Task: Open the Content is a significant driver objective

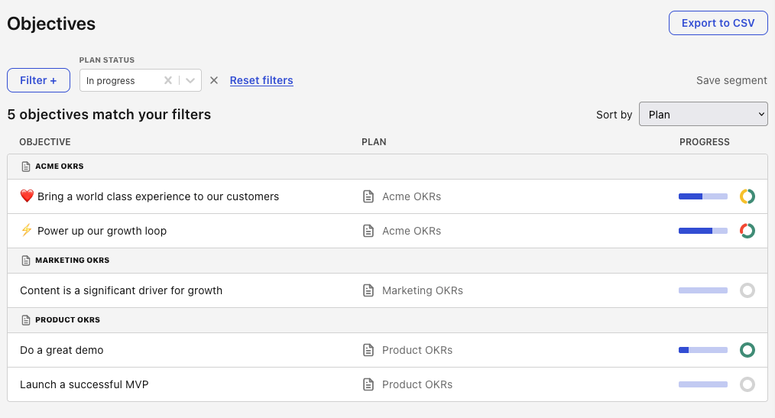Action: click(x=121, y=290)
